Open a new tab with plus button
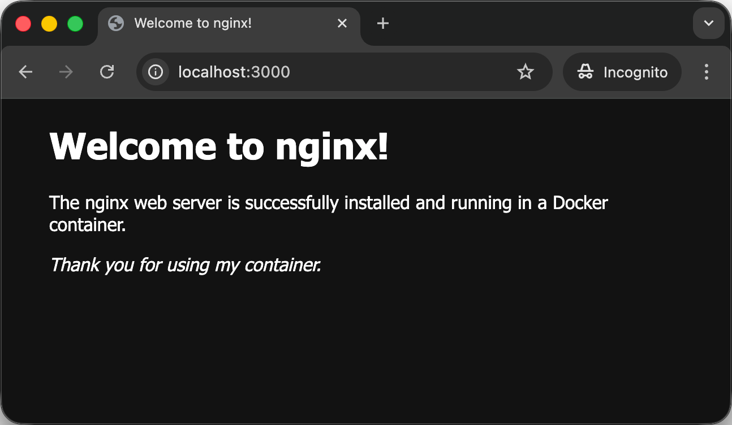The height and width of the screenshot is (425, 732). coord(383,23)
